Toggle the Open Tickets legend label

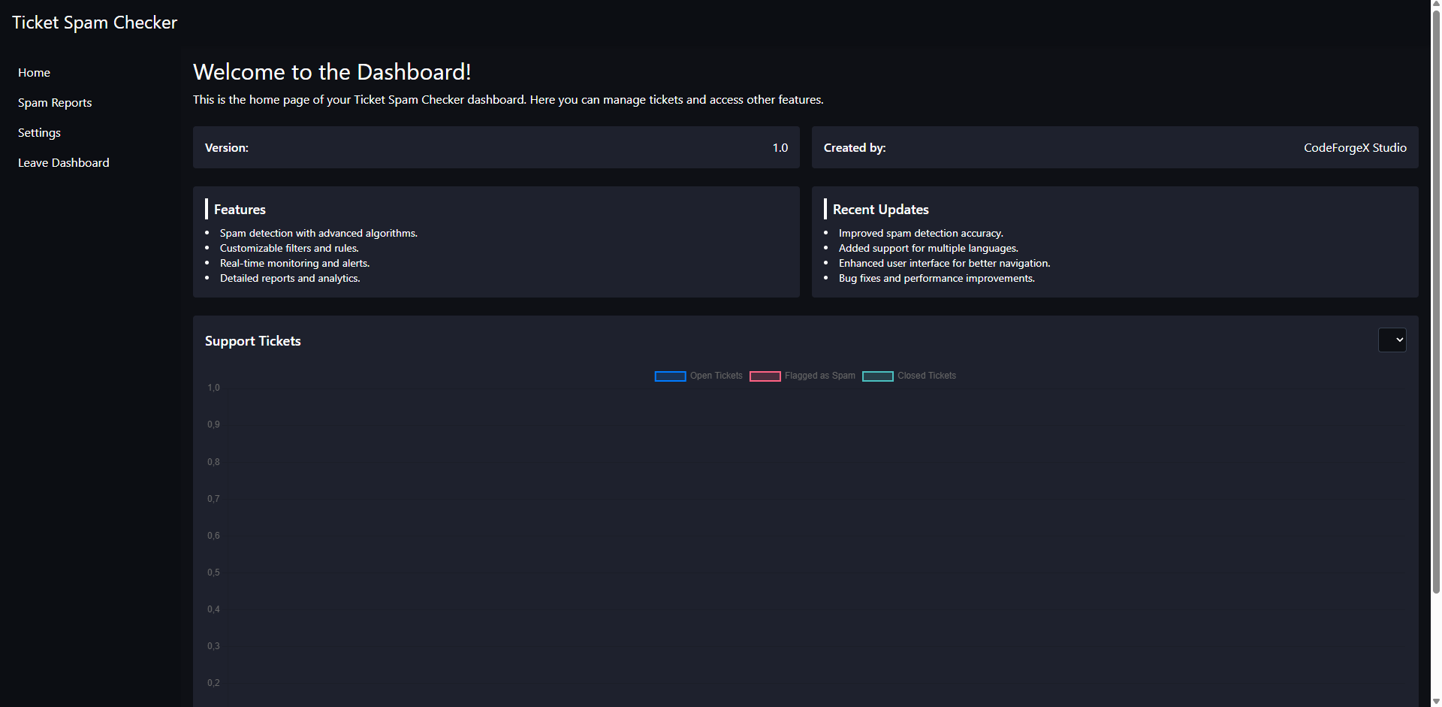pos(716,376)
